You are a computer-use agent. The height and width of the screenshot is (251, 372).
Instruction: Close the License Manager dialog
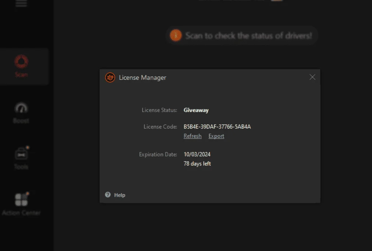coord(312,77)
